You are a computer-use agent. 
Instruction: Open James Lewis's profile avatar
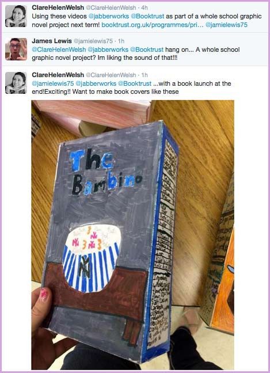[x=16, y=49]
